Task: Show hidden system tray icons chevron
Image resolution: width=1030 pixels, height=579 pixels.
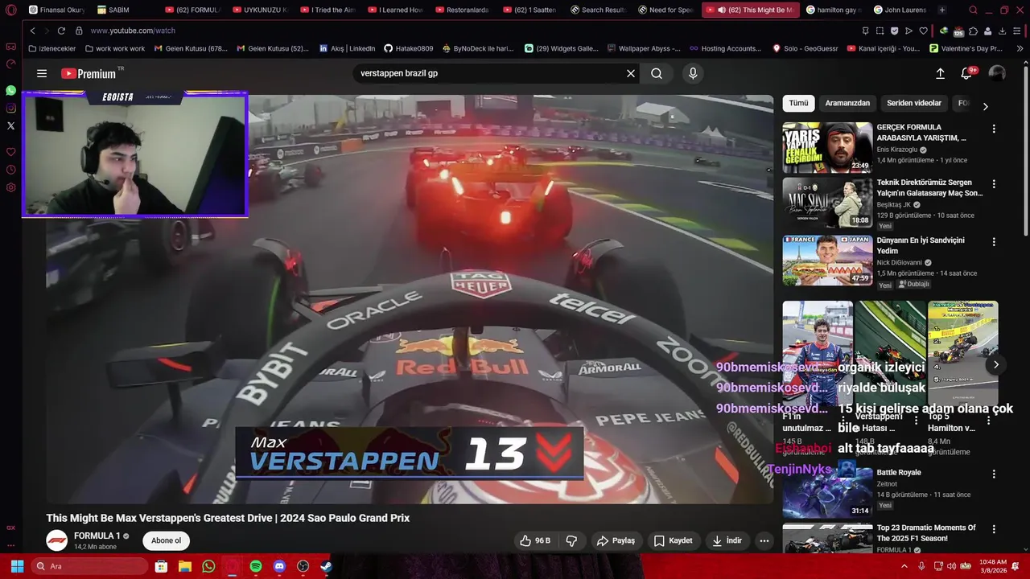Action: [904, 566]
